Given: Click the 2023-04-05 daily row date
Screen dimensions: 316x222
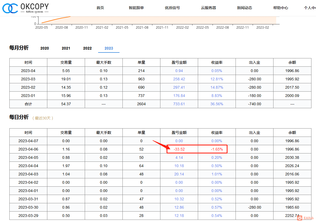Looking at the screenshot, I should click(x=28, y=157).
